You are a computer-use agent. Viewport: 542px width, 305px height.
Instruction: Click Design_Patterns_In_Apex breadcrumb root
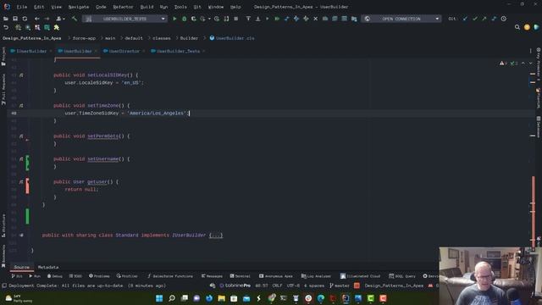click(32, 38)
